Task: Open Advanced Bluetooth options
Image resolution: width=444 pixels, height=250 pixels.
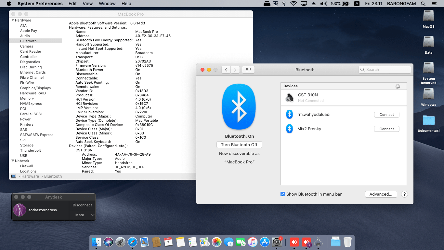Action: [x=381, y=194]
